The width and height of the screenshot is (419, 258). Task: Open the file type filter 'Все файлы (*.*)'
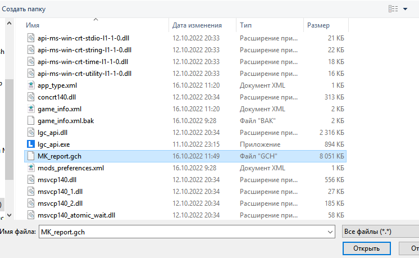coord(380,231)
